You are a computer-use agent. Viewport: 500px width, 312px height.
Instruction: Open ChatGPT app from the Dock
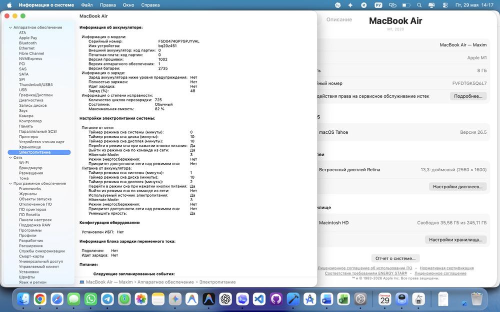(x=225, y=299)
